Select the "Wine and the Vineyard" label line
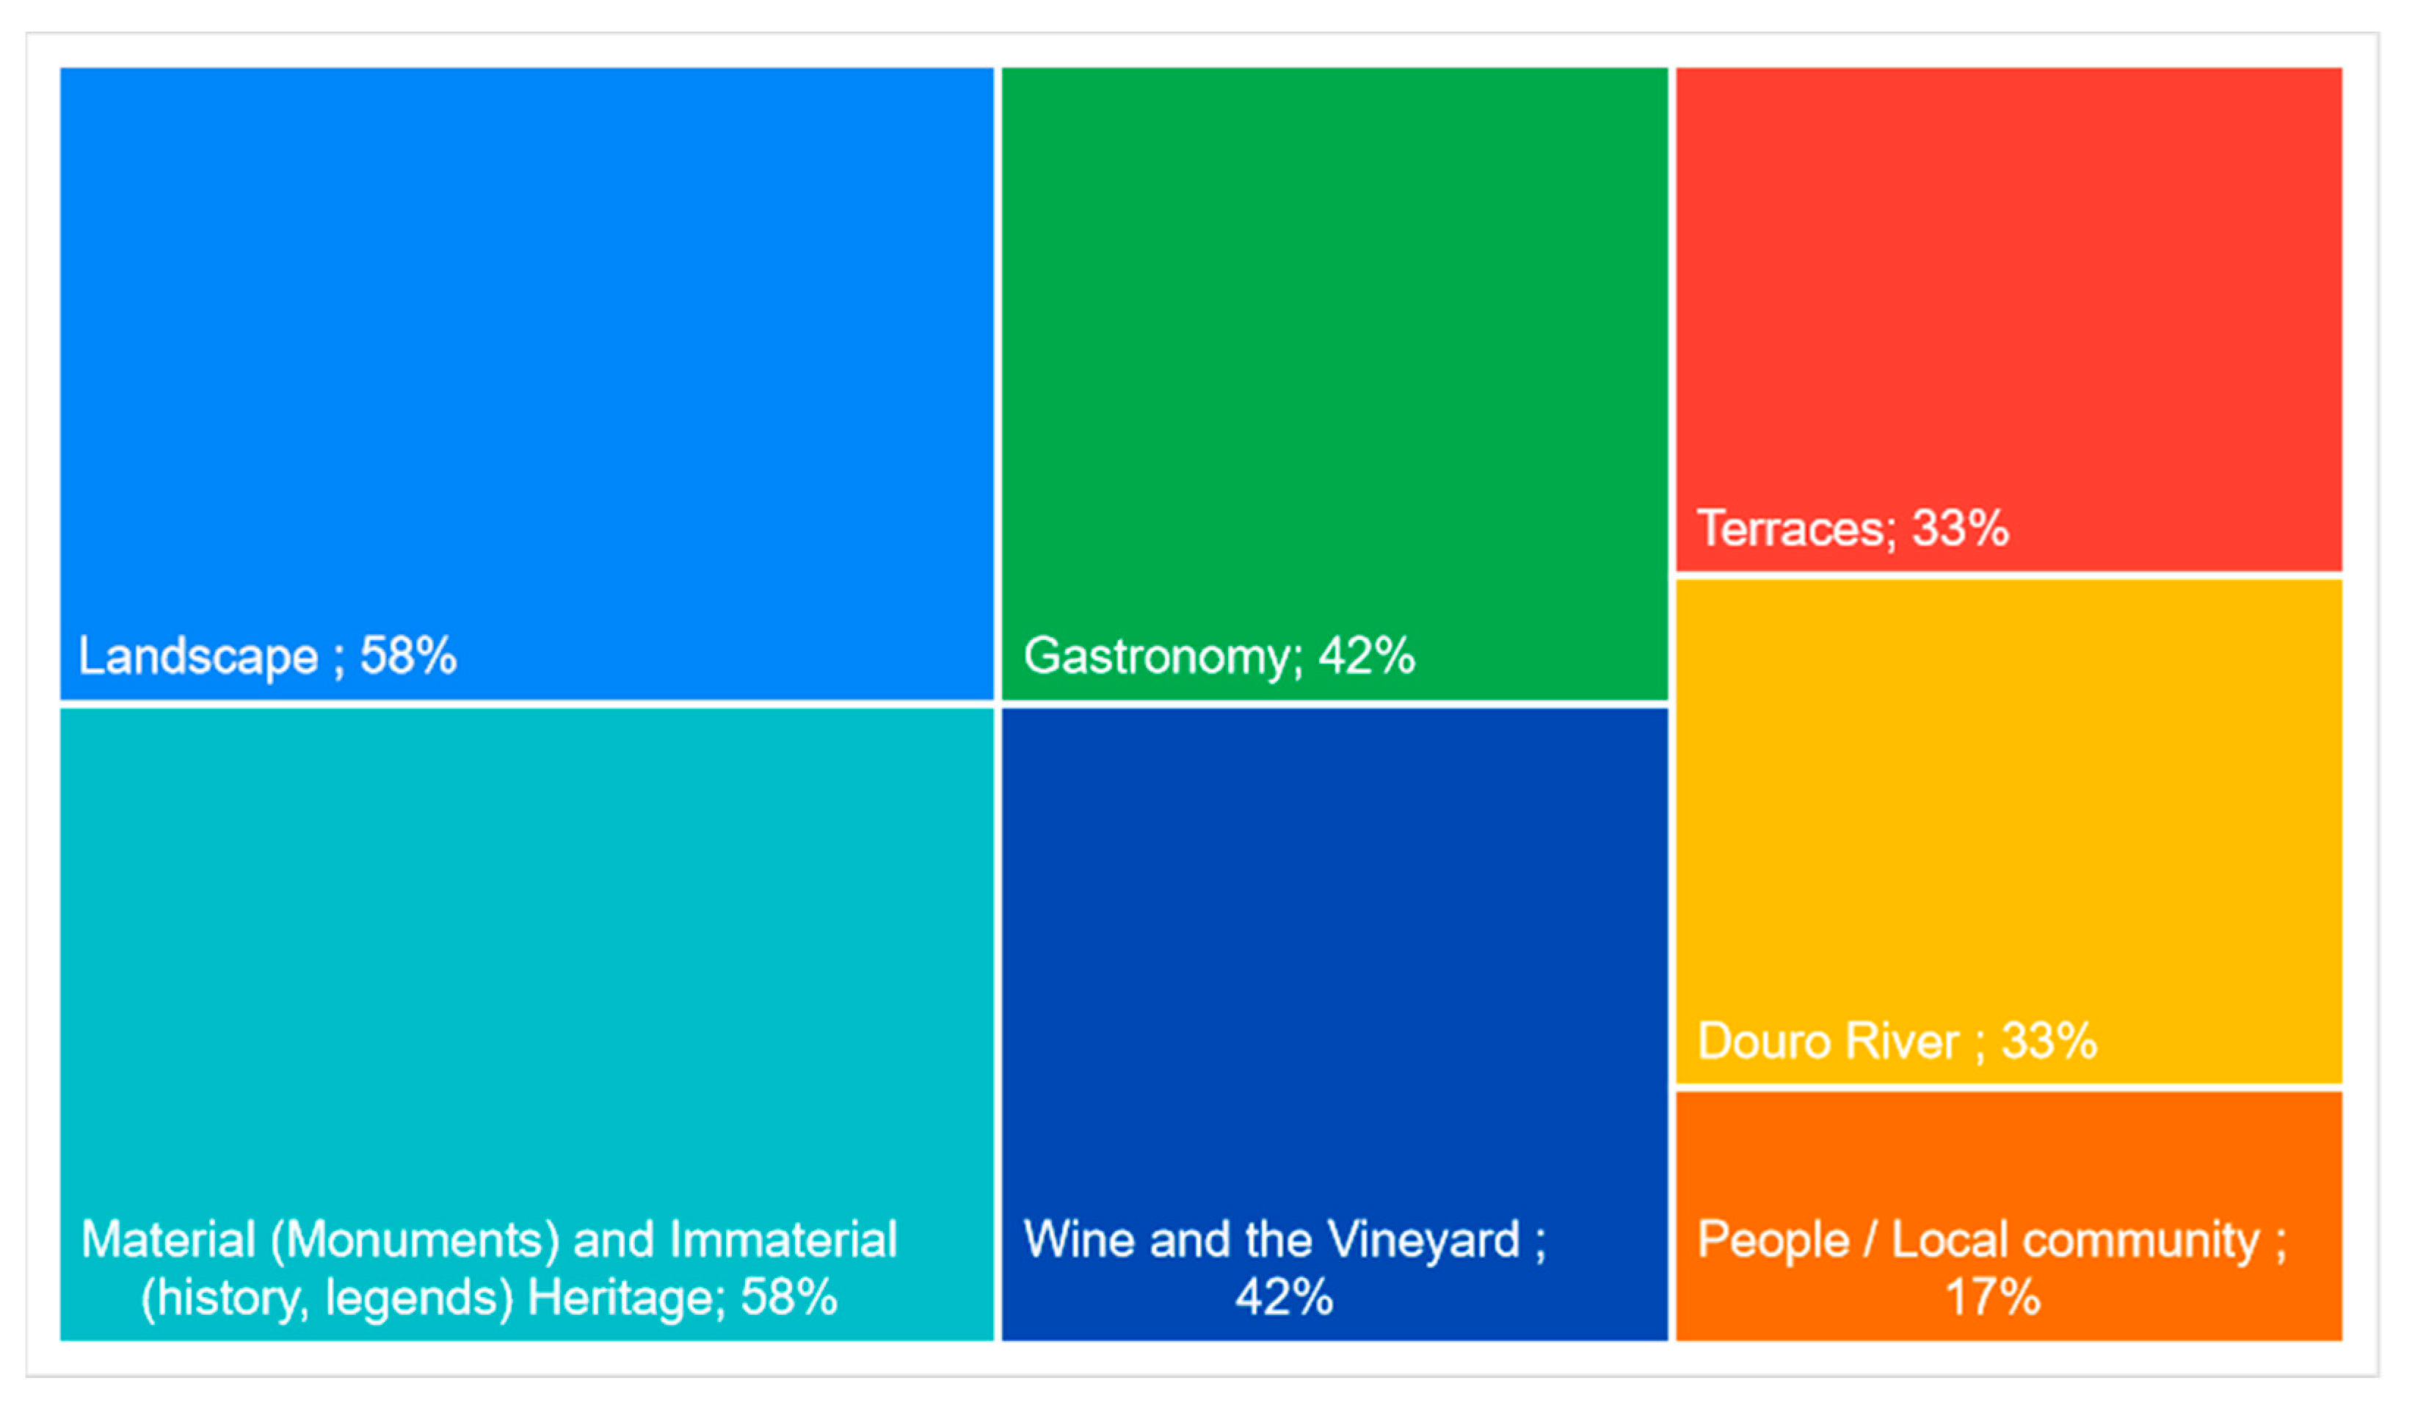The image size is (2415, 1405). click(1271, 1239)
